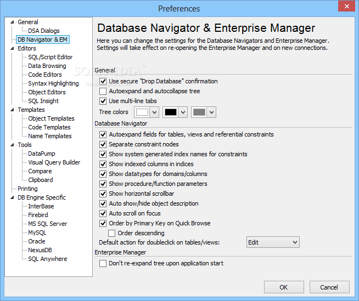Click the black tree color swatch

point(171,112)
